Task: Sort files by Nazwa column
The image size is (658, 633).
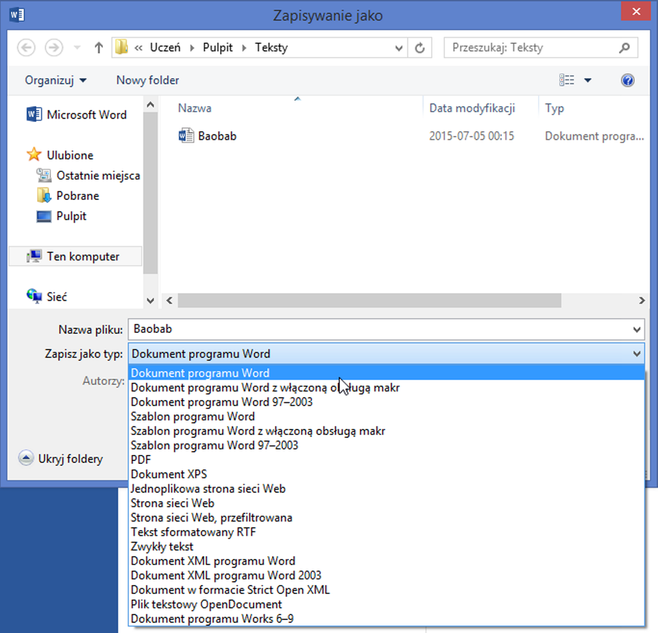Action: point(195,108)
